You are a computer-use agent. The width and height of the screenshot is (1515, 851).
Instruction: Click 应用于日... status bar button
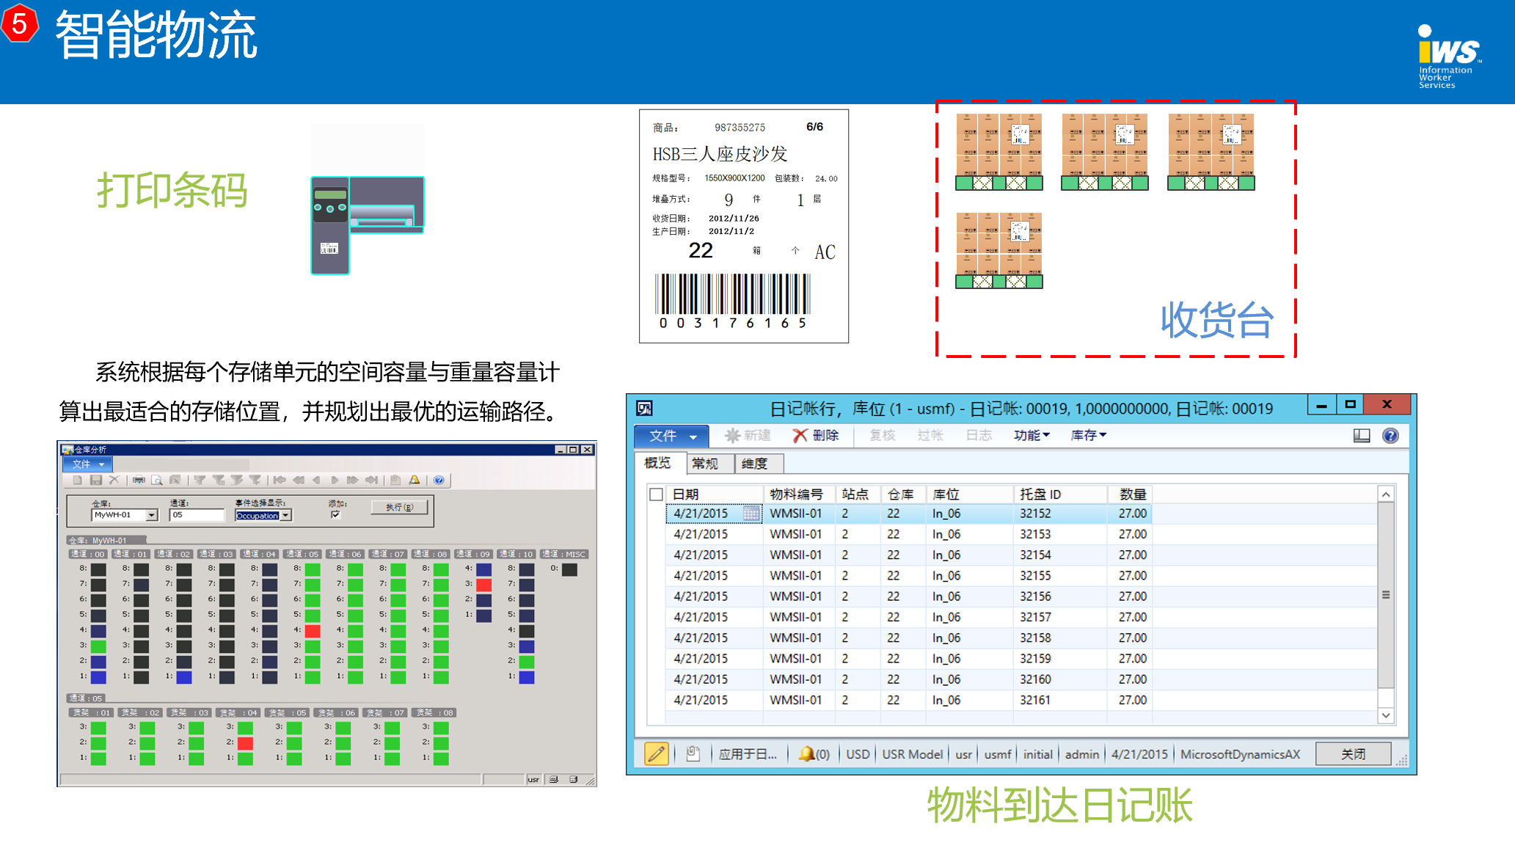[748, 754]
